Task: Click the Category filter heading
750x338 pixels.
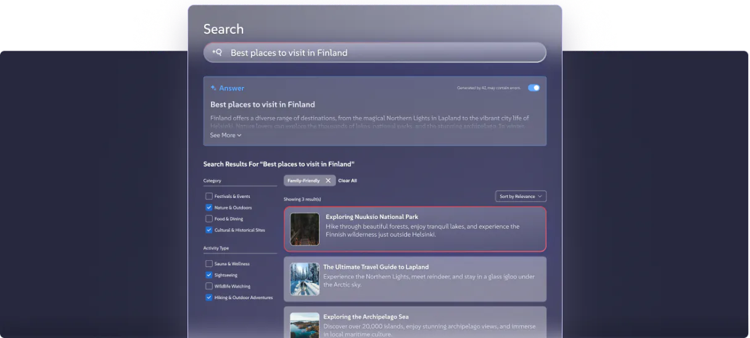Action: click(x=212, y=181)
